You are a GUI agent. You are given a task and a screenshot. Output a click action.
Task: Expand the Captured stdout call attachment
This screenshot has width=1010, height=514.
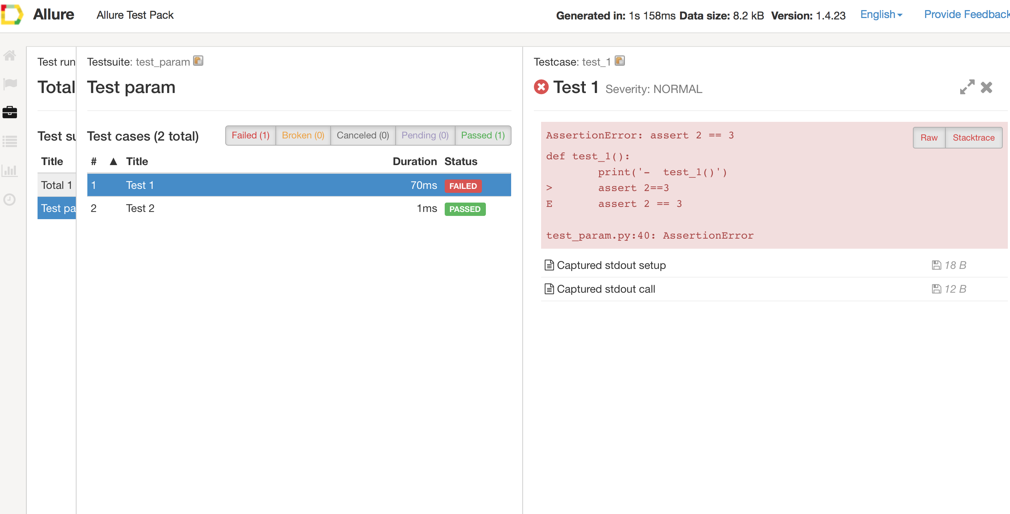tap(605, 289)
